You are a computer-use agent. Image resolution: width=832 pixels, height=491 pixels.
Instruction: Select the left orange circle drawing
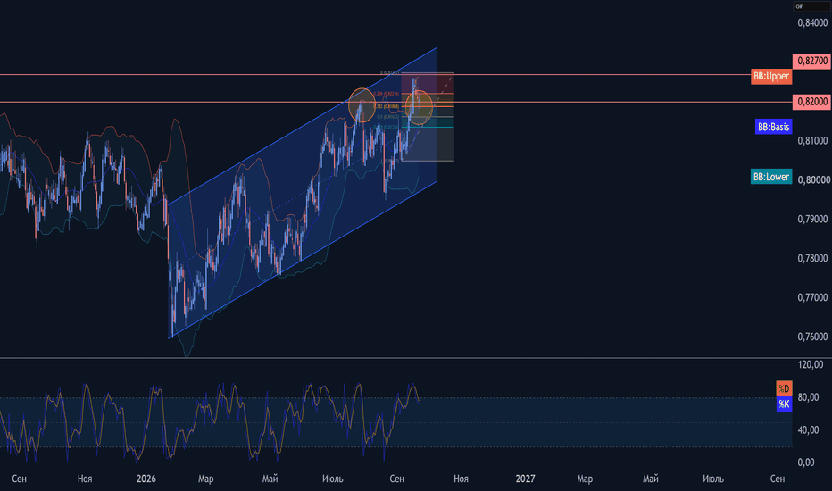coord(362,105)
